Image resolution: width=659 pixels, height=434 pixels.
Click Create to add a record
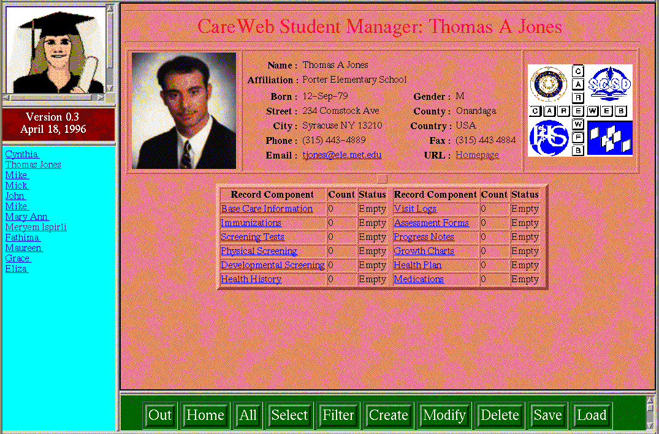388,414
